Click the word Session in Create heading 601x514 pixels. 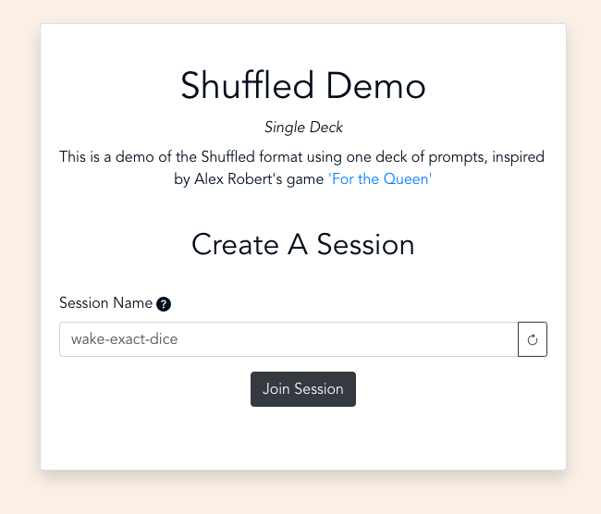[365, 245]
